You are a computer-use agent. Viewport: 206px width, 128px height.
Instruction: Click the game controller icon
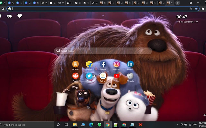tap(9, 16)
